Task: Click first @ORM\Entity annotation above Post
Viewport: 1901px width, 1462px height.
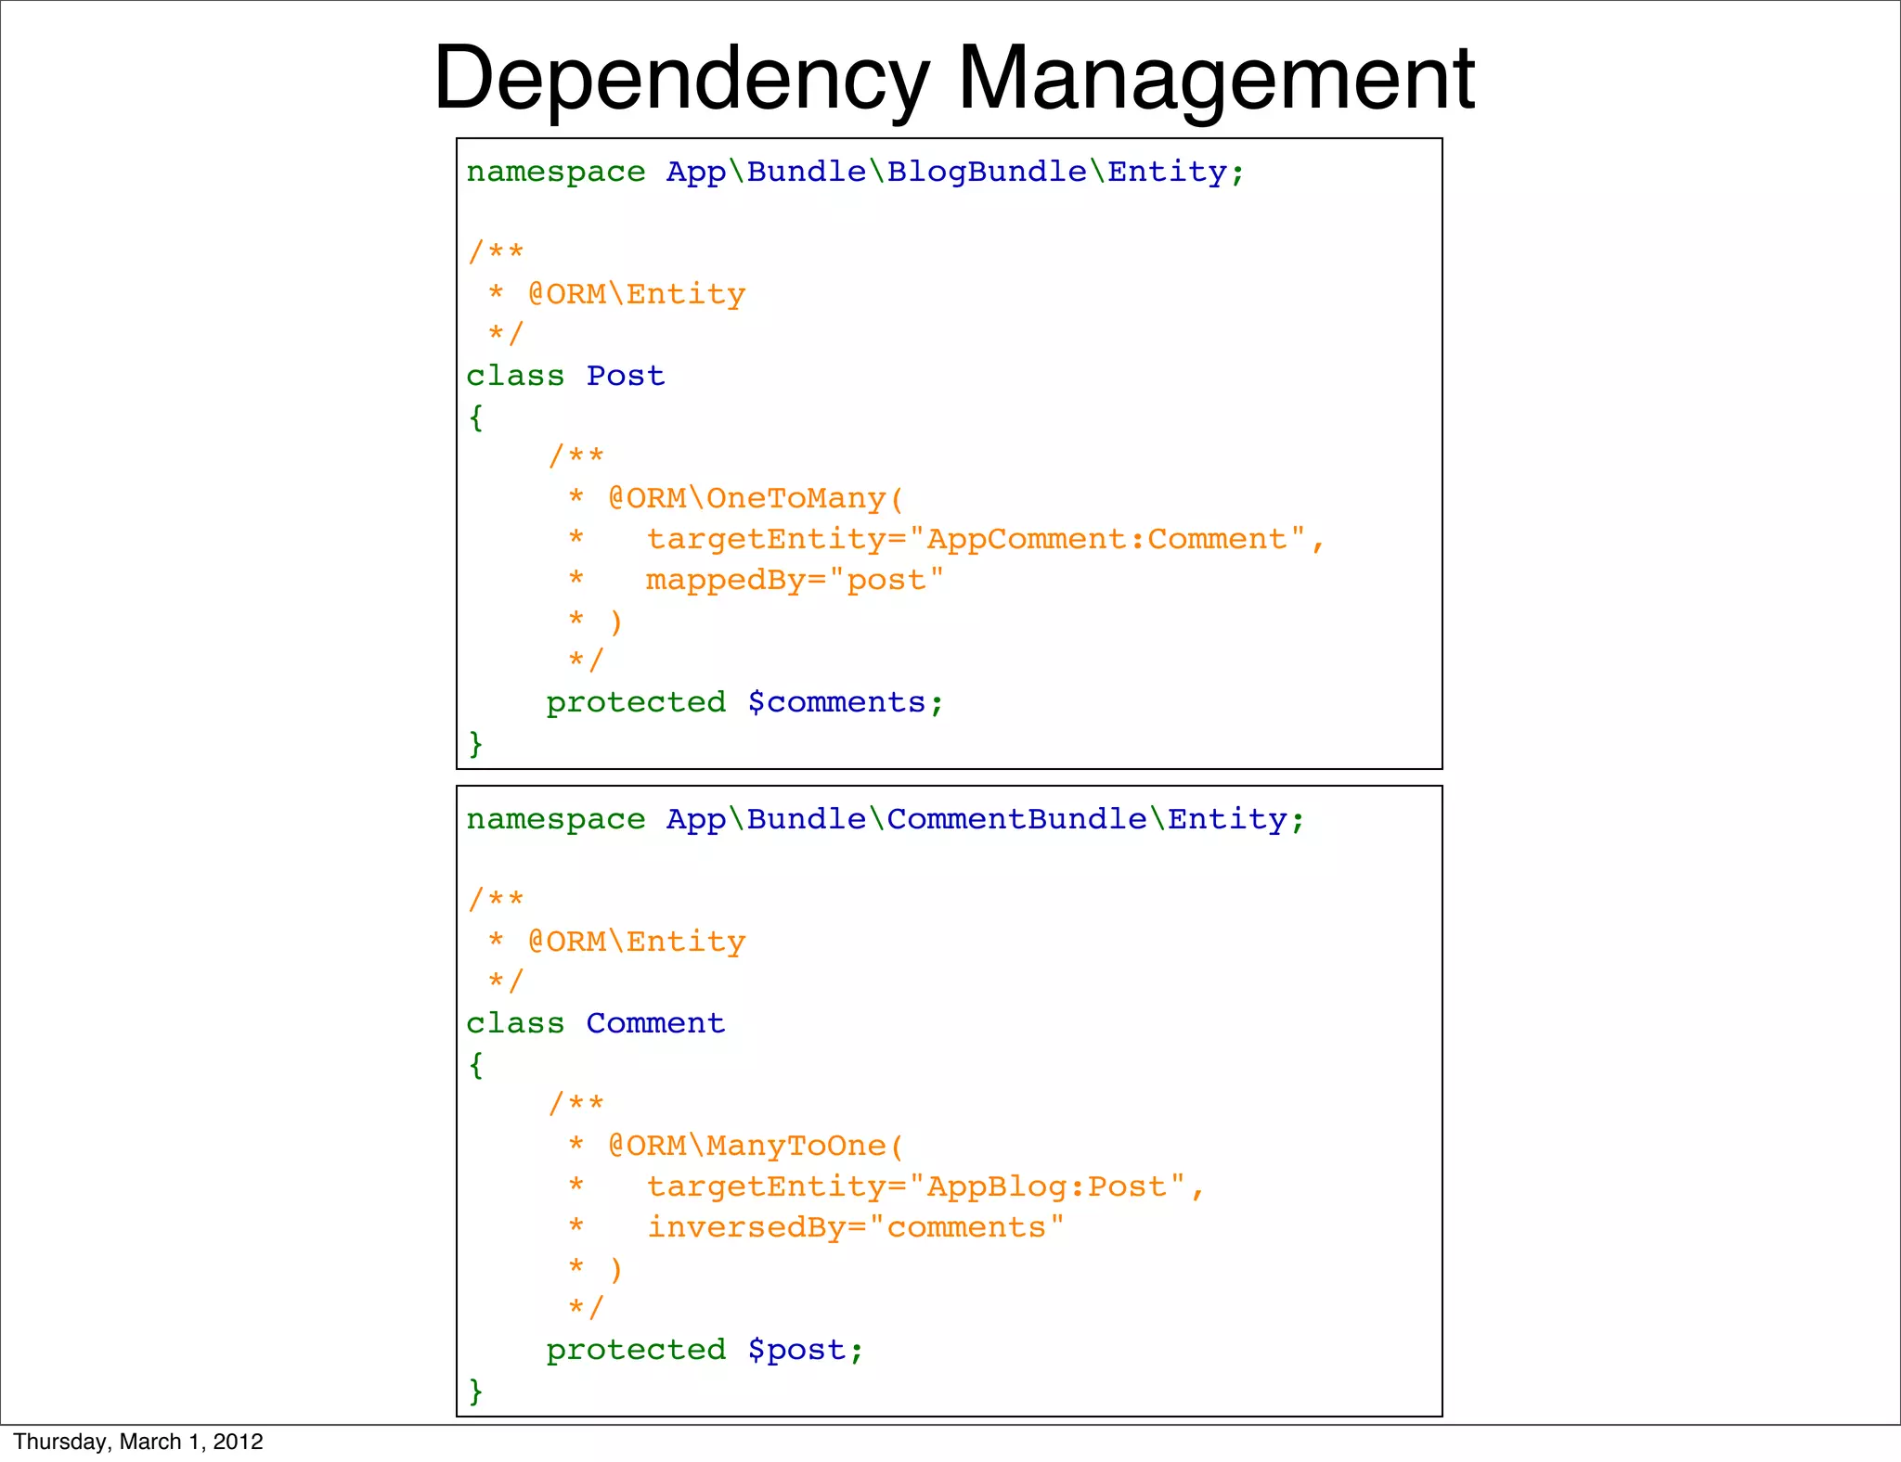Action: pyautogui.click(x=636, y=294)
